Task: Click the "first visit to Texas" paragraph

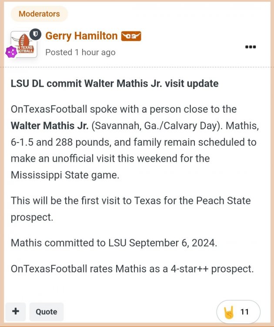Action: coord(130,201)
